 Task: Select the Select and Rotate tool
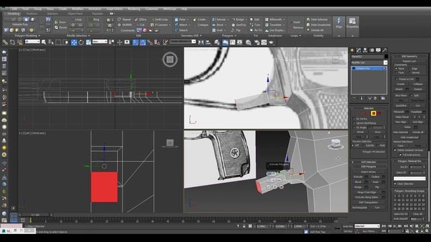click(x=81, y=42)
